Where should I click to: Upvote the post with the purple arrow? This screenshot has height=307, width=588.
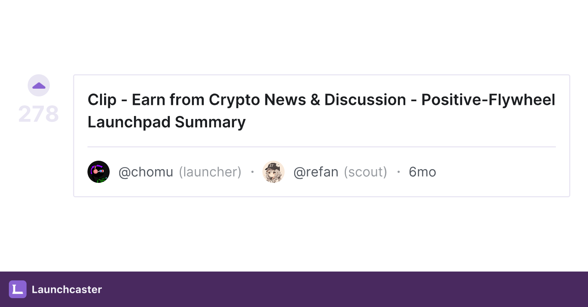39,85
